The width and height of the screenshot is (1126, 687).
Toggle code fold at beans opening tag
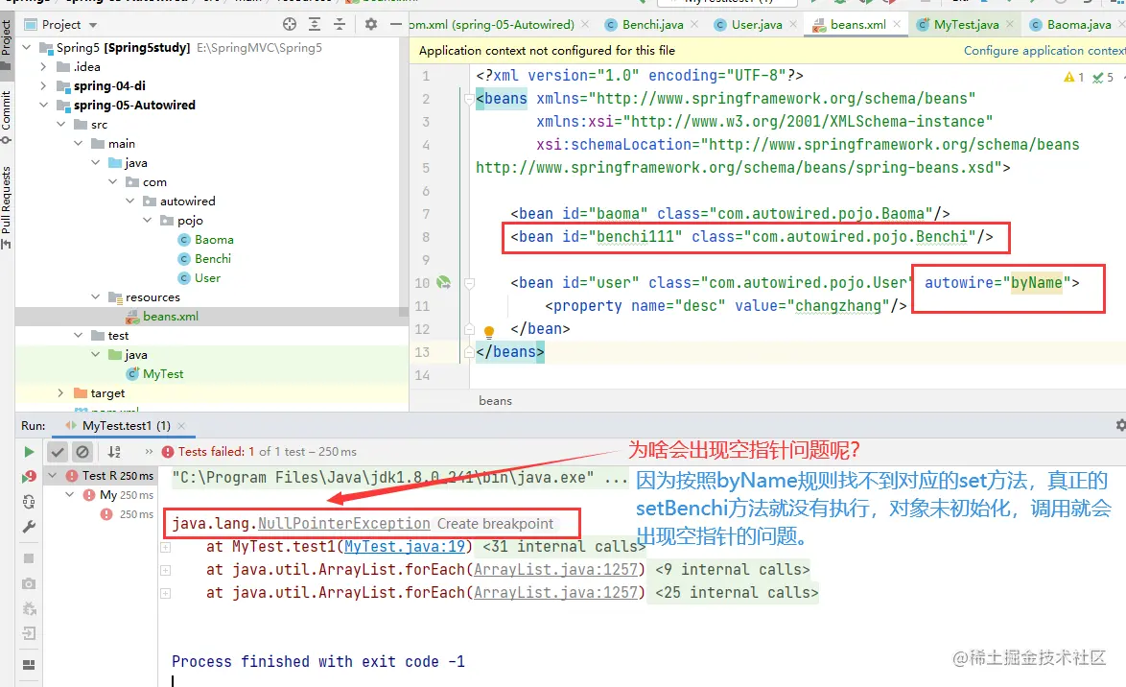point(469,99)
